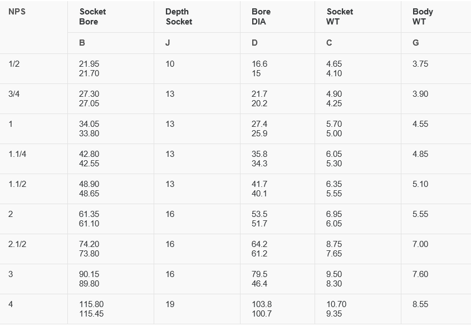Select the letter B sub-header cell

click(x=82, y=43)
